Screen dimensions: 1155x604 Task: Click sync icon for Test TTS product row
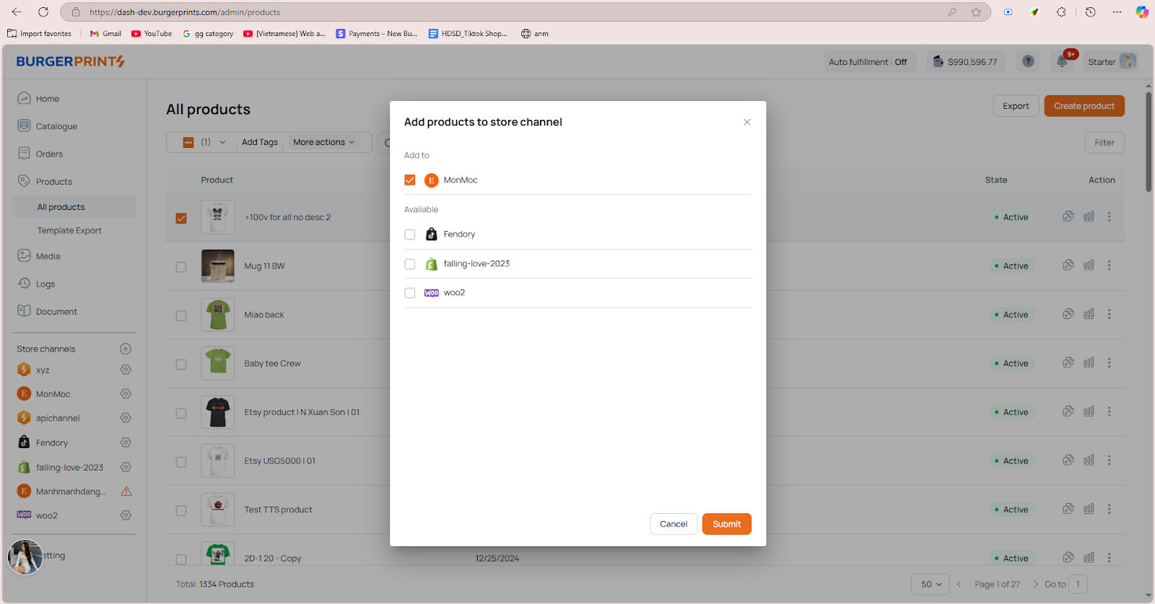coord(1068,509)
